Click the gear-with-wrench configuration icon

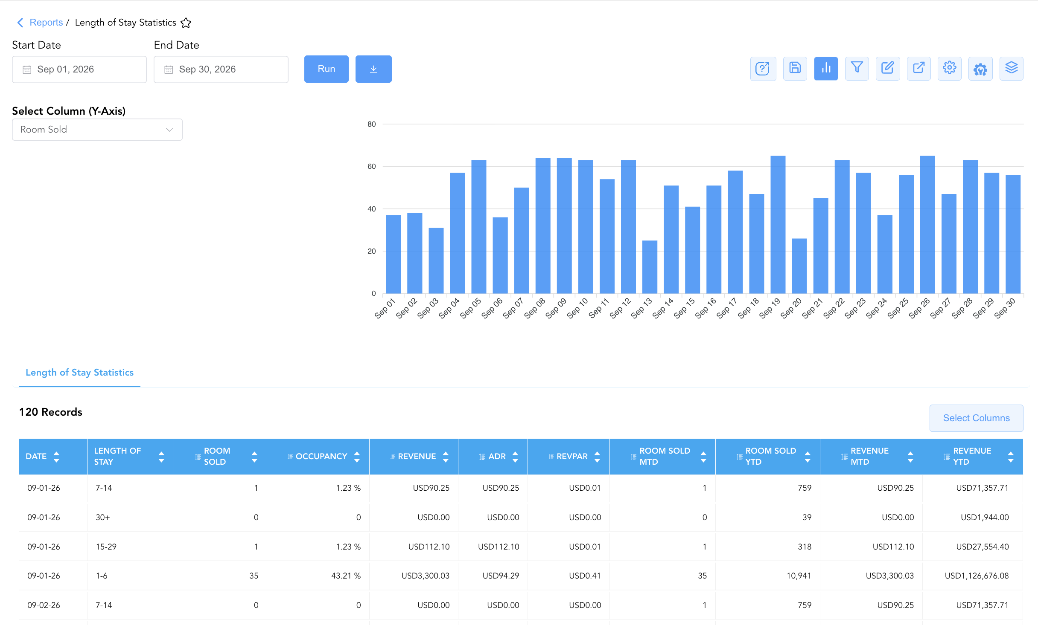point(980,68)
